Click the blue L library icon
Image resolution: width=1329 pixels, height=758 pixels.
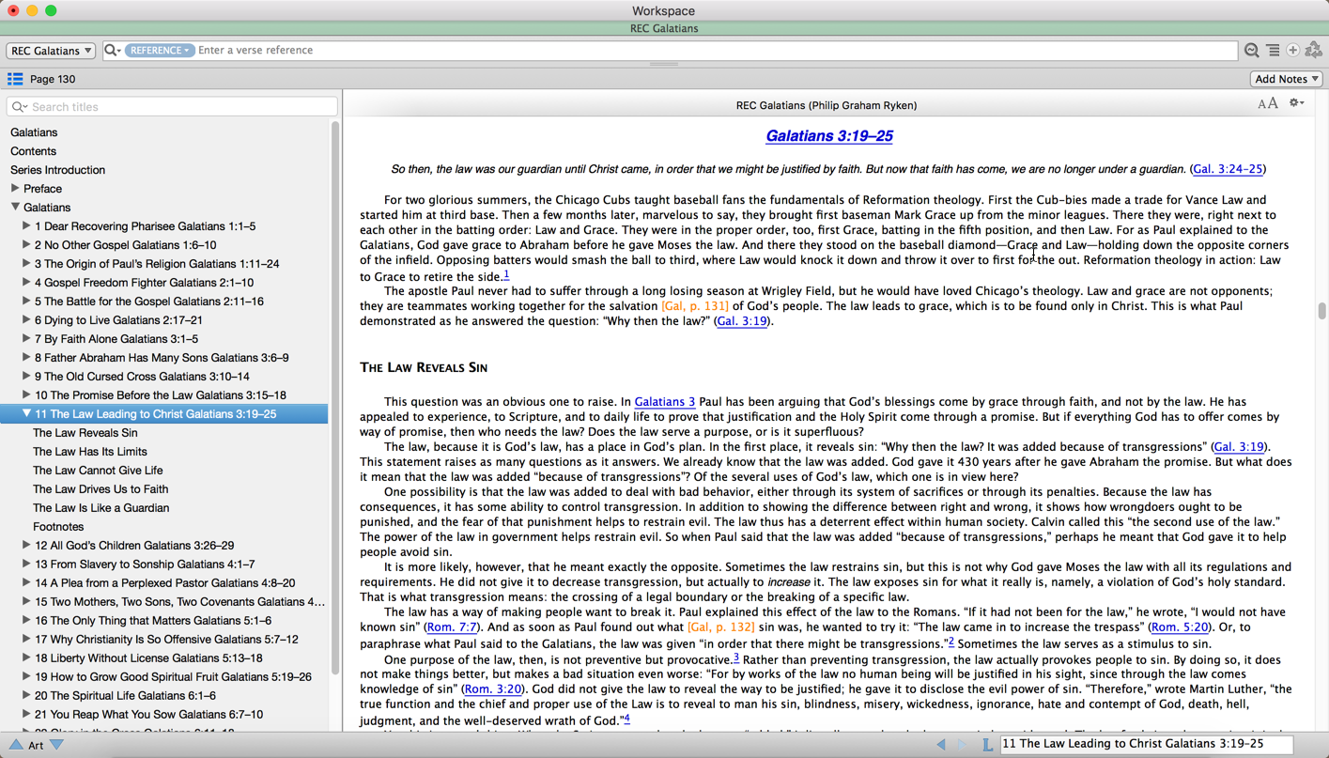click(987, 744)
